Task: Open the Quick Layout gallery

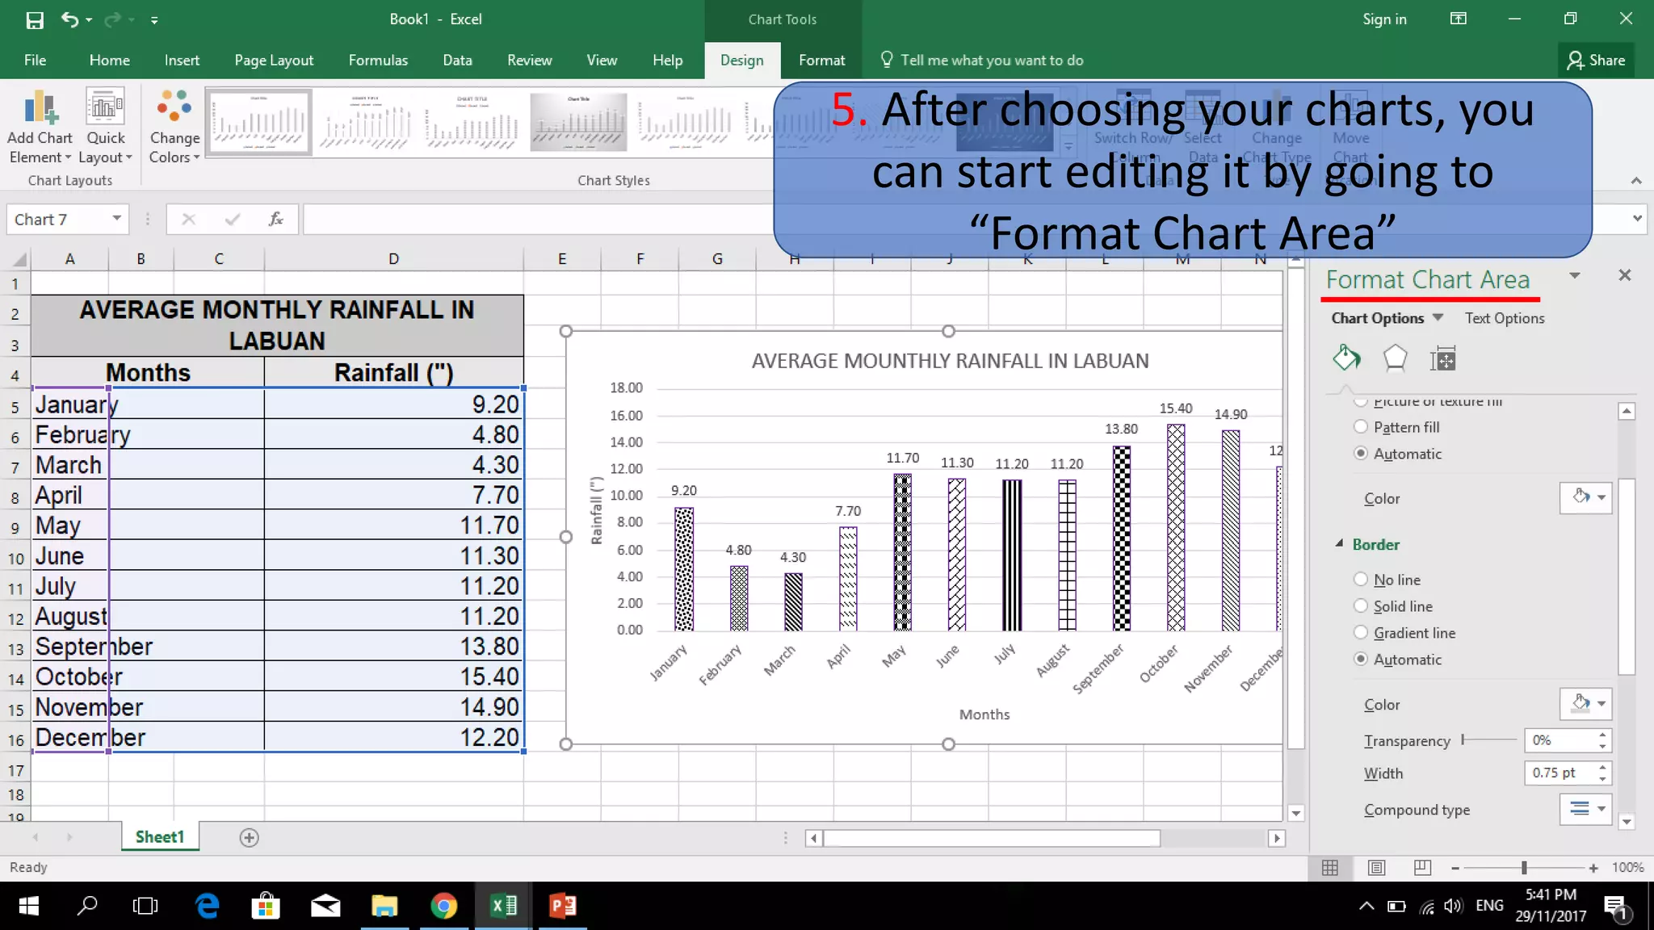Action: click(106, 126)
